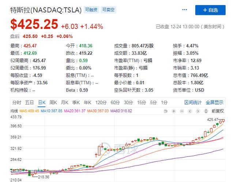The width and height of the screenshot is (234, 182).
Task: Move chart right with the forward chevron
Action: click(x=198, y=111)
